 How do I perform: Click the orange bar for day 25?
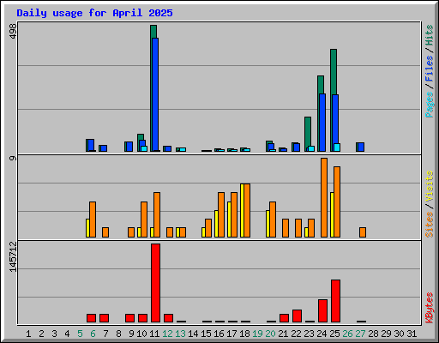tap(337, 202)
